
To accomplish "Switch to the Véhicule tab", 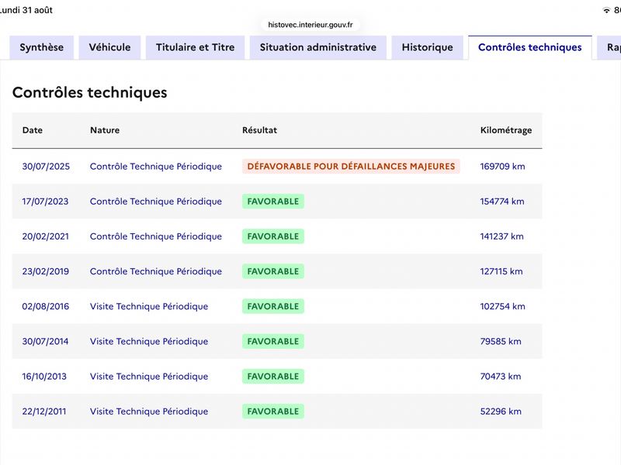I will tap(109, 47).
